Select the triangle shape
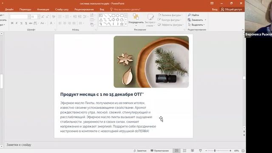Screen dimensions: 272x153 (x=101, y=20)
